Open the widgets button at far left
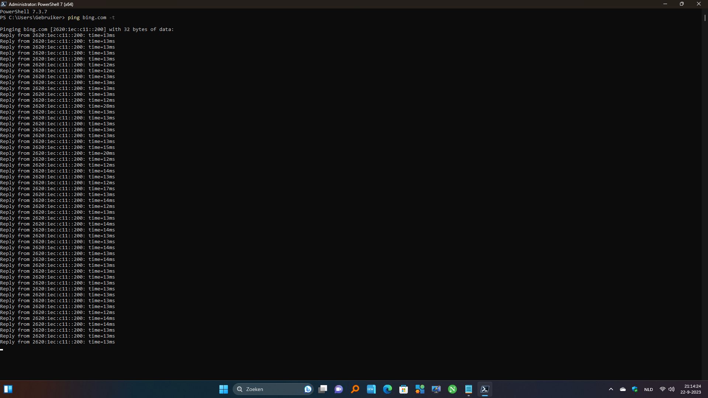This screenshot has height=398, width=708. tap(8, 389)
